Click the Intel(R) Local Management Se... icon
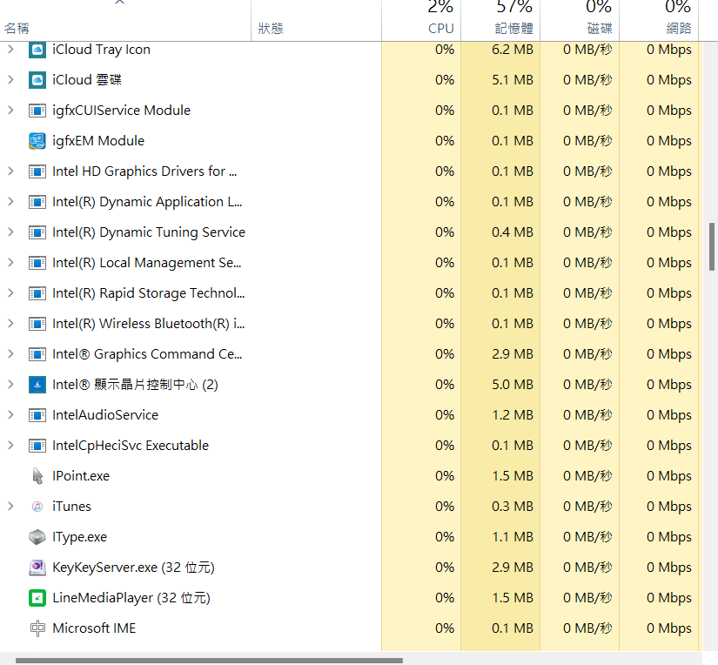Image resolution: width=718 pixels, height=665 pixels. (x=37, y=263)
